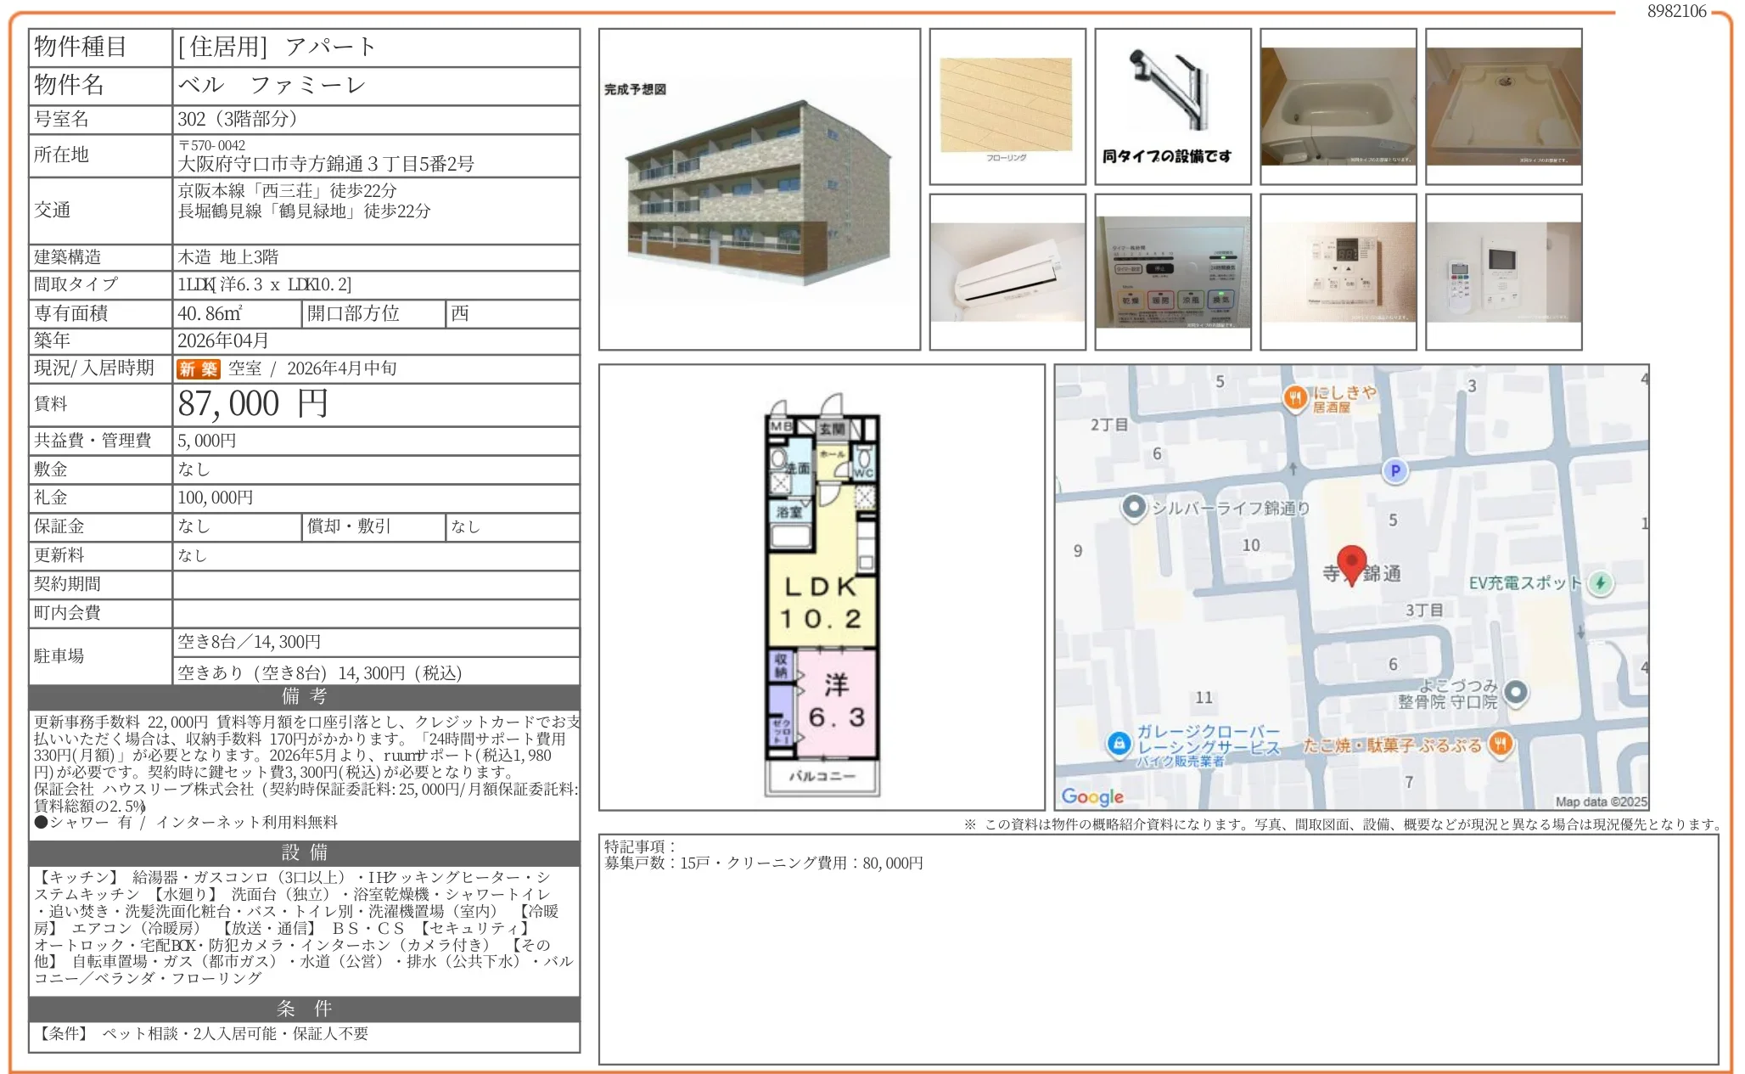This screenshot has height=1074, width=1745.
Task: Click the ガレージクローバー shop marker
Action: point(1119,744)
